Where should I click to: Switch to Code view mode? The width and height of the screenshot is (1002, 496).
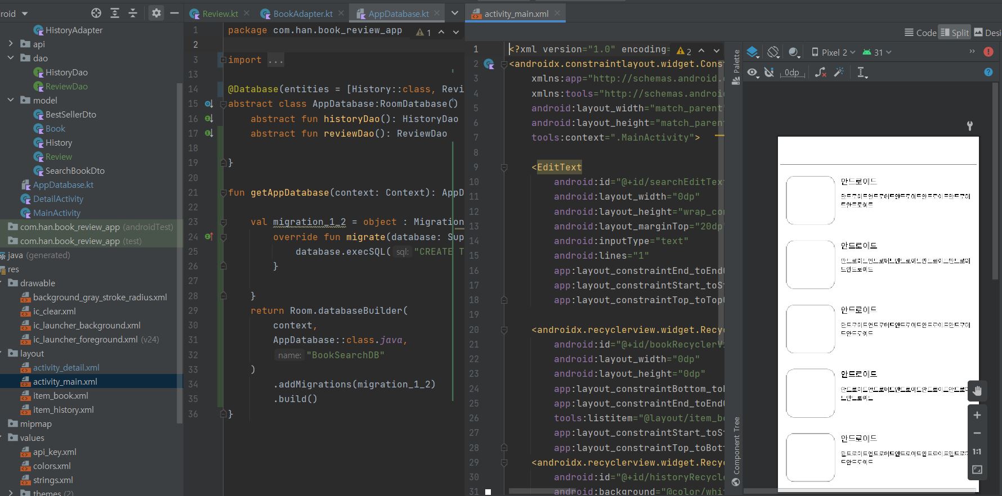pyautogui.click(x=920, y=33)
